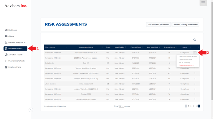Click 2023 Risk Assessment Update cell
The image size is (213, 119).
click(x=86, y=58)
